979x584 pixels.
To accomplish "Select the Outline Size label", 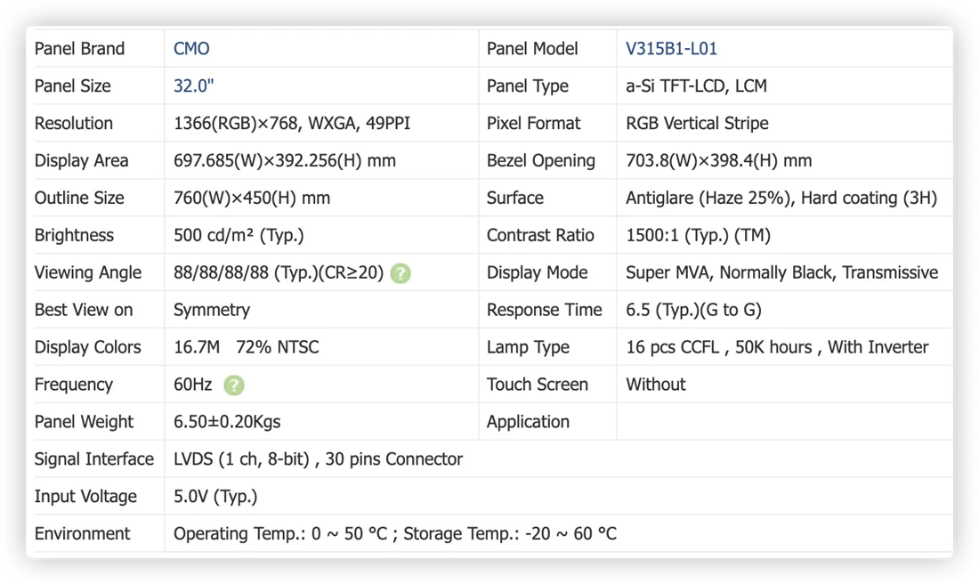I will pos(79,198).
